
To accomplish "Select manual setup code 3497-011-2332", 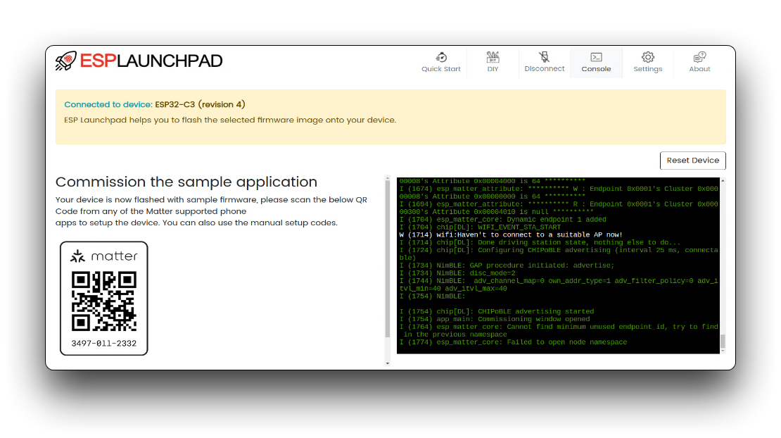I will tap(103, 344).
